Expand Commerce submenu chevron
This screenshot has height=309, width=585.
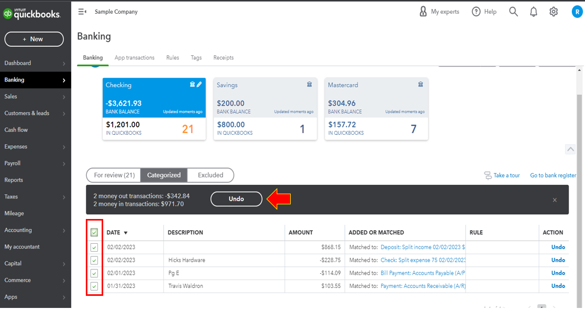point(64,281)
